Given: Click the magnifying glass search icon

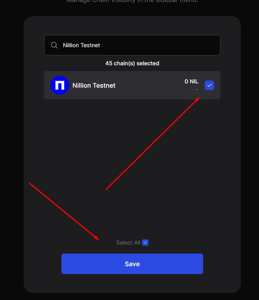Looking at the screenshot, I should pyautogui.click(x=54, y=45).
